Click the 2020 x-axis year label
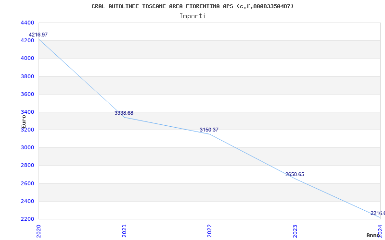Viewport: 385px width, 240px height. pos(38,231)
